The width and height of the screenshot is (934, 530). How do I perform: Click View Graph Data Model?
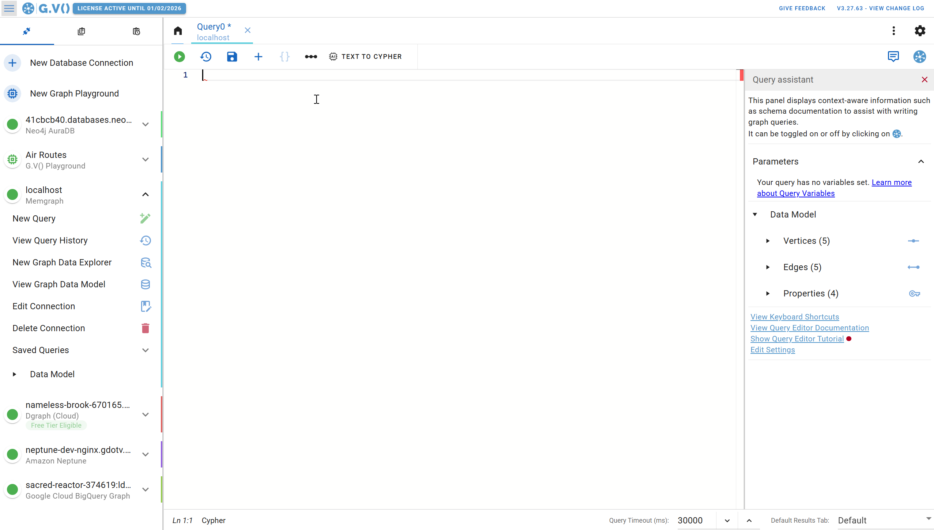pyautogui.click(x=81, y=284)
